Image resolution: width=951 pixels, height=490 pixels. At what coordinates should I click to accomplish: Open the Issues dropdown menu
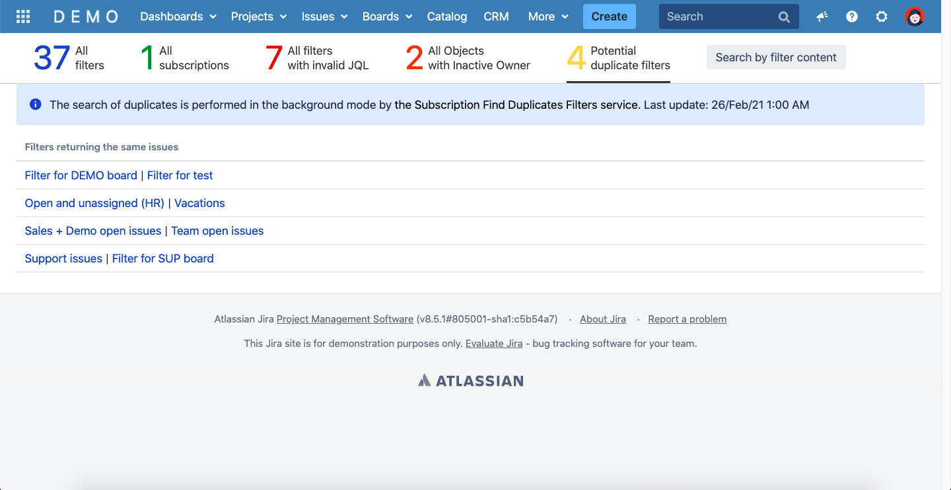(324, 16)
